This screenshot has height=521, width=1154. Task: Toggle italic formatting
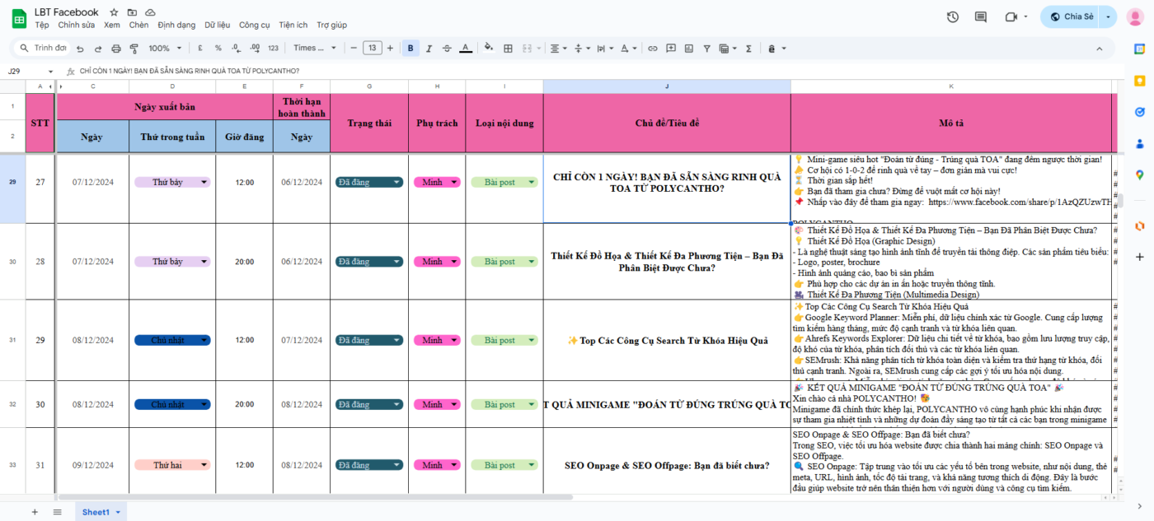pyautogui.click(x=429, y=49)
